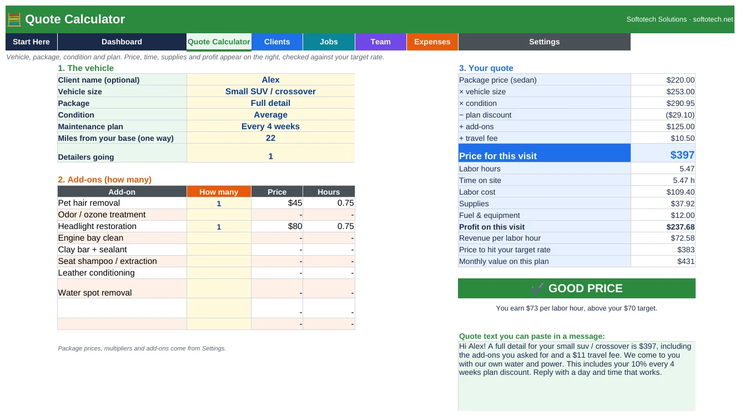Viewport: 740px width, 417px height.
Task: Select the monthly value on this plan $431
Action: click(663, 261)
